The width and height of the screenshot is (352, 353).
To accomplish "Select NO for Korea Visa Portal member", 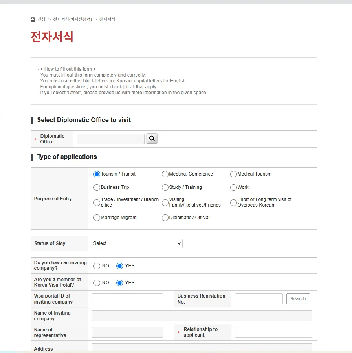I will tap(97, 283).
